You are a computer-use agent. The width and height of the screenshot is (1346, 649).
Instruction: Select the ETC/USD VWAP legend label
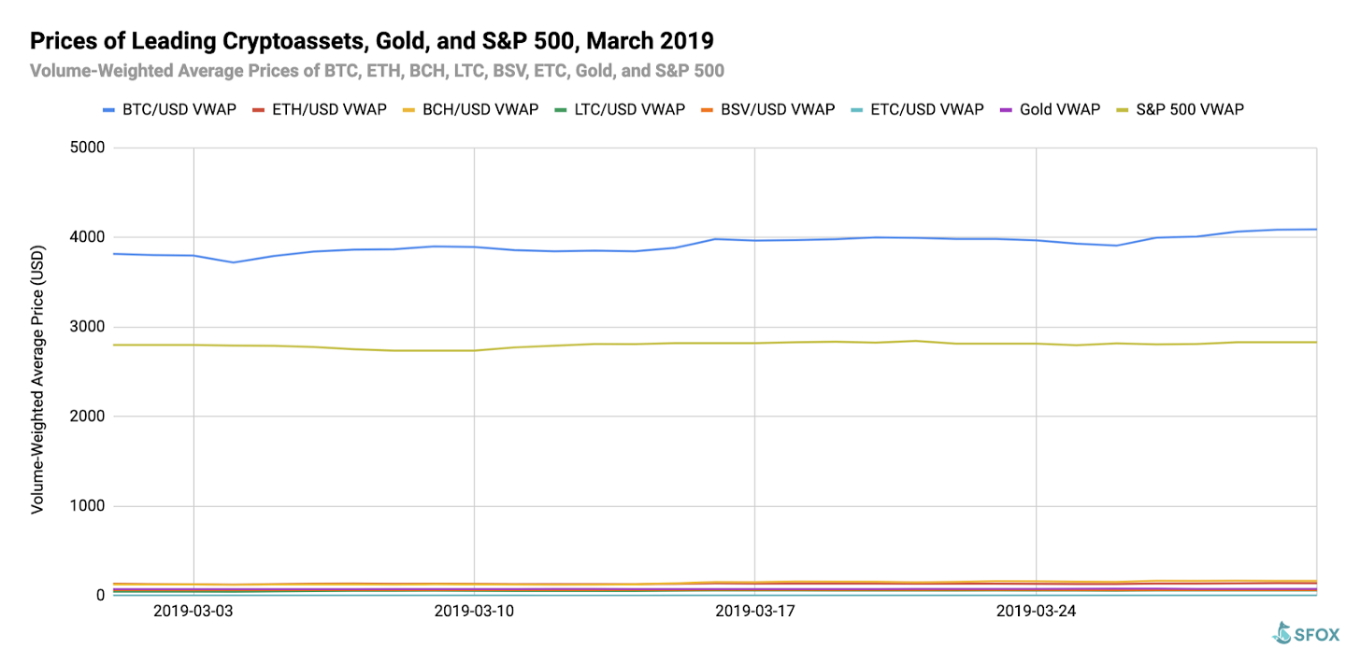coord(927,109)
